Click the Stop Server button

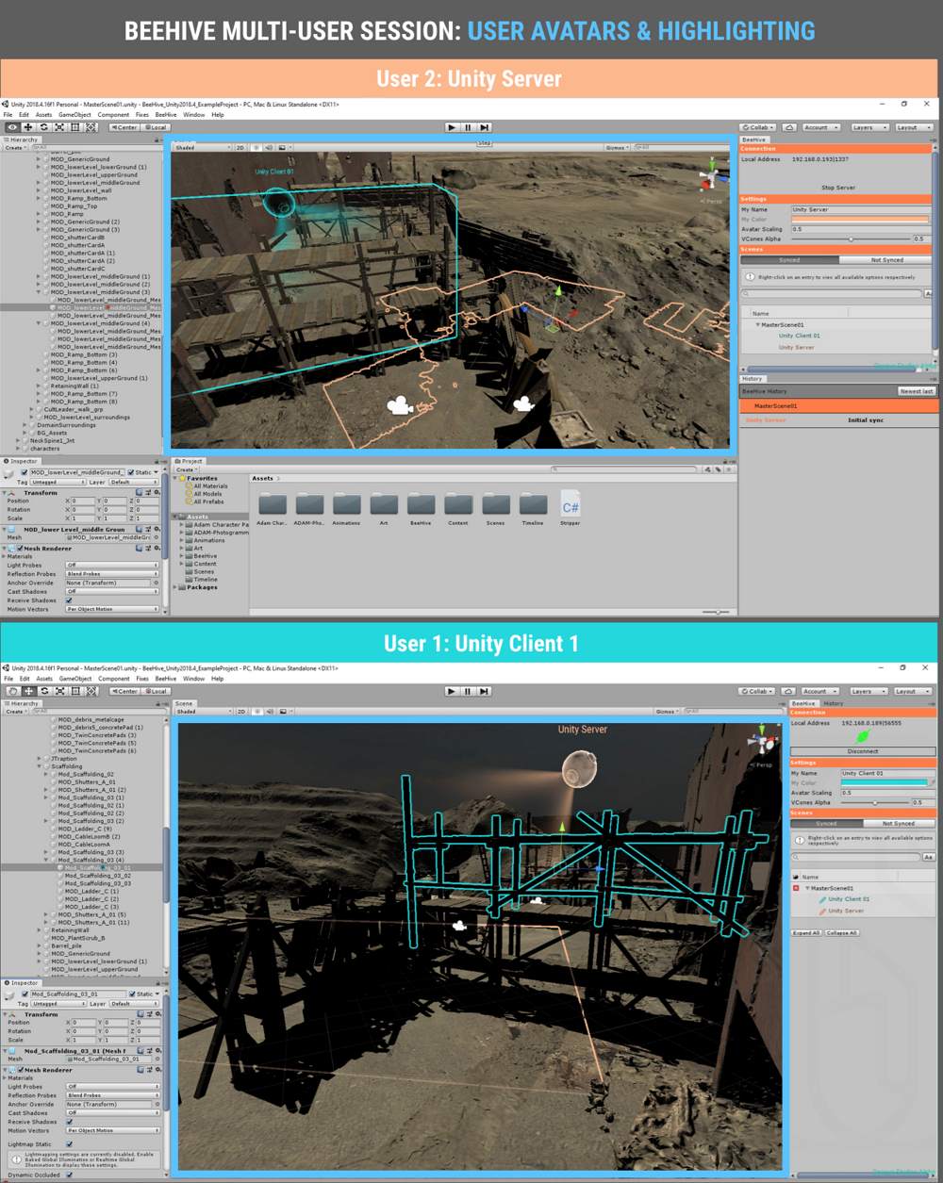(837, 188)
